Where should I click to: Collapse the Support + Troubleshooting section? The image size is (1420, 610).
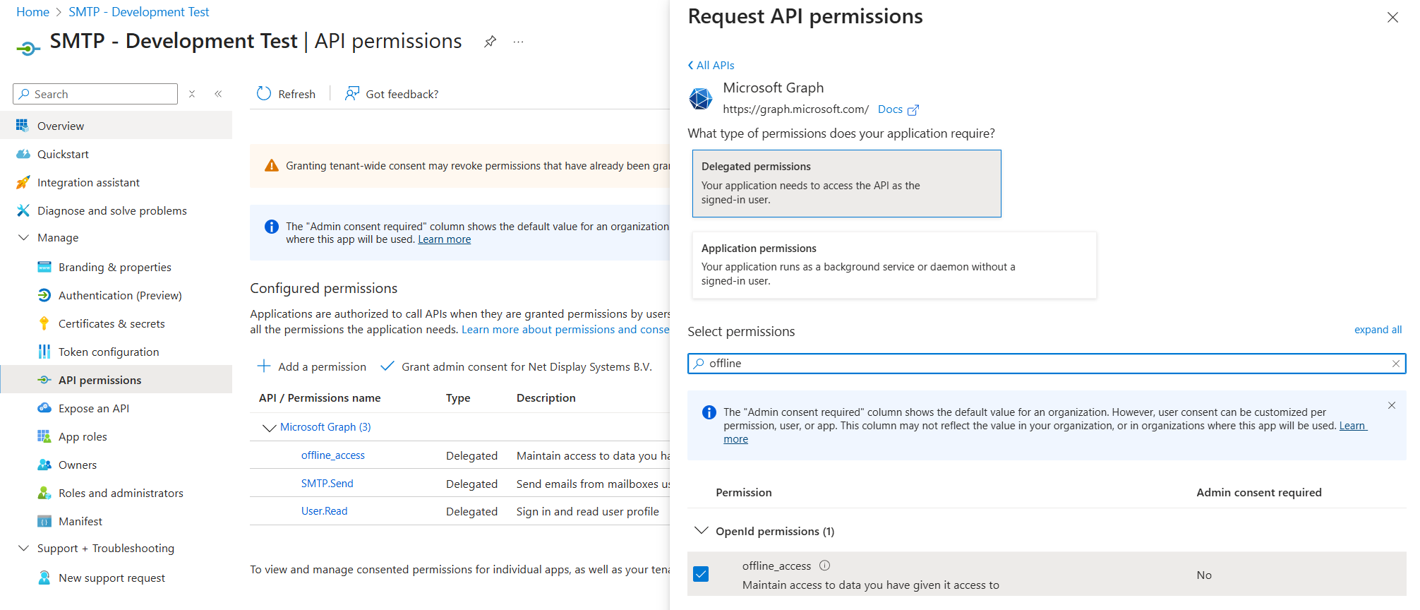(x=23, y=548)
